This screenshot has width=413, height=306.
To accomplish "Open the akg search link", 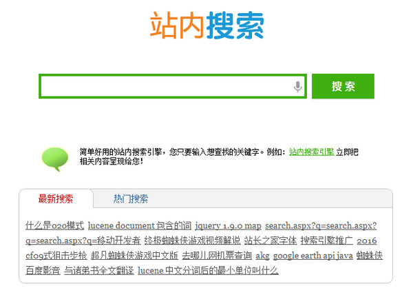I will 262,256.
